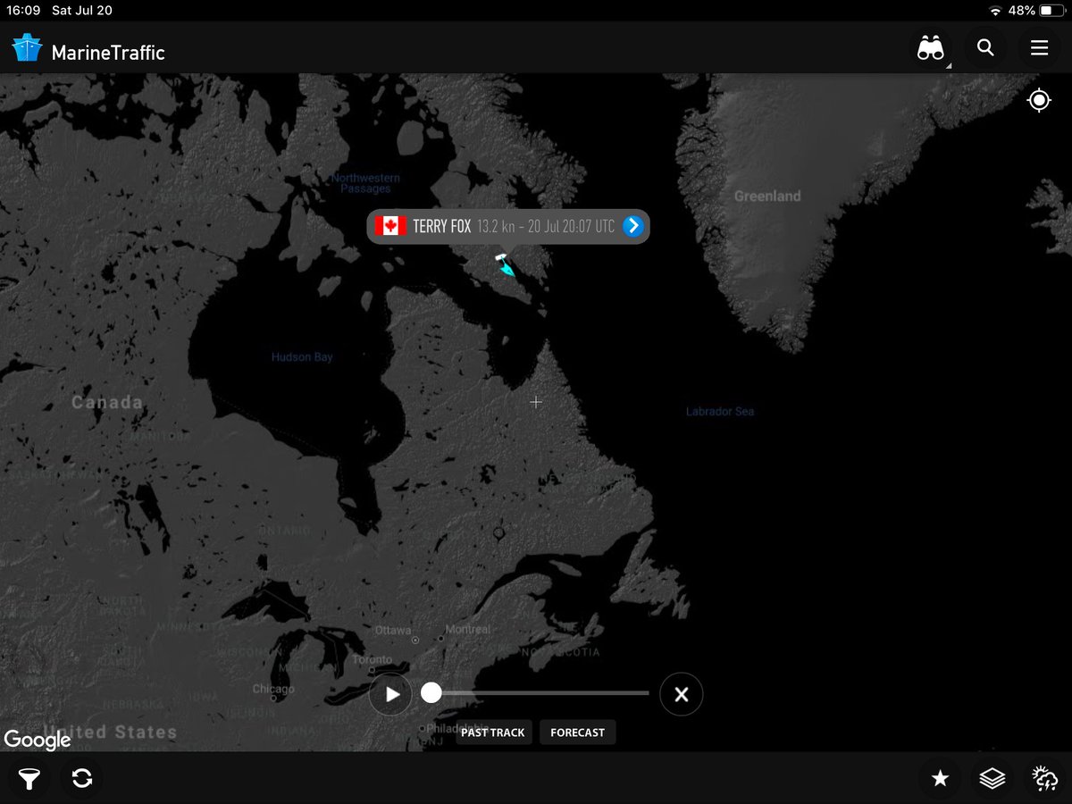Switch to the FORECAST tab
The height and width of the screenshot is (804, 1072).
577,732
